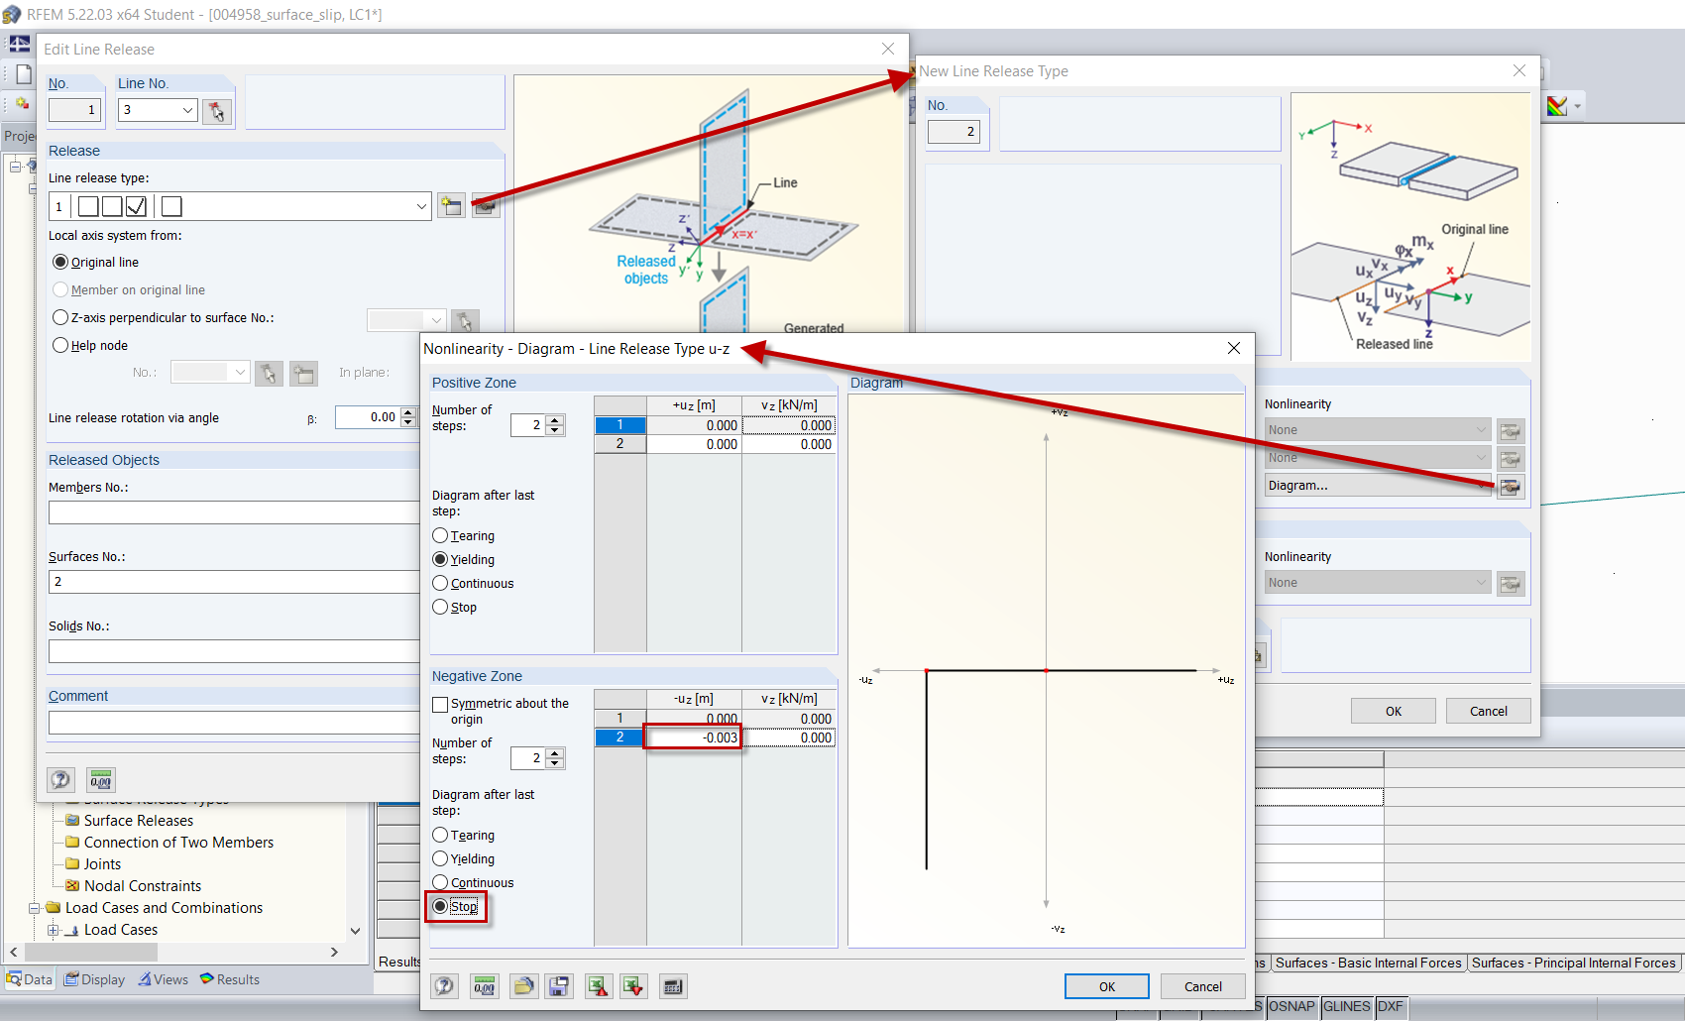Open the Surface Releases folder in navigator
Screen dimensions: 1685x1021
139,821
